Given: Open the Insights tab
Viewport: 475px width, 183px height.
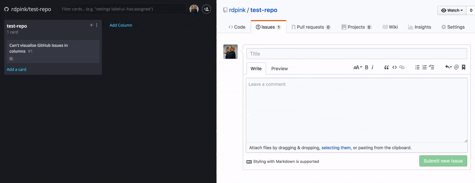Looking at the screenshot, I should tap(419, 27).
